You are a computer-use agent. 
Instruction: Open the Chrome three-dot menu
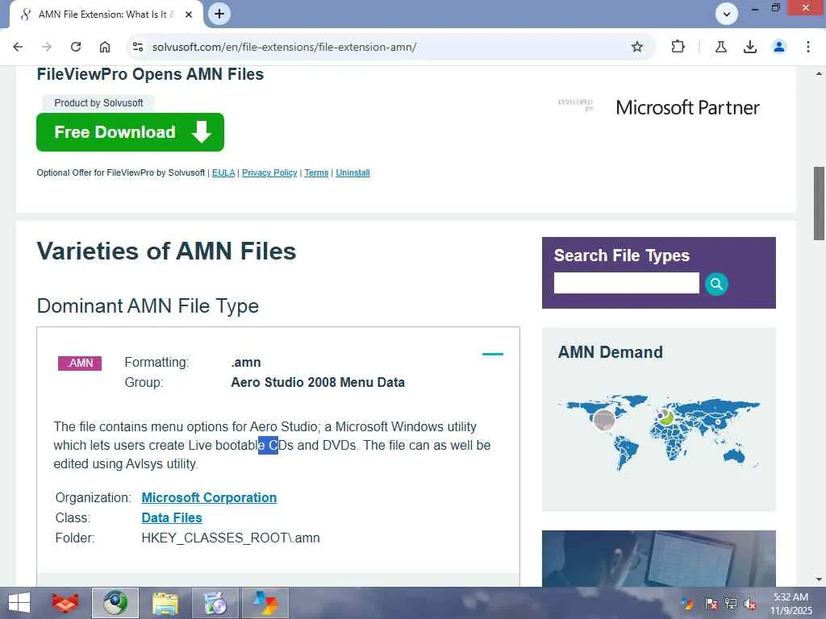click(808, 47)
